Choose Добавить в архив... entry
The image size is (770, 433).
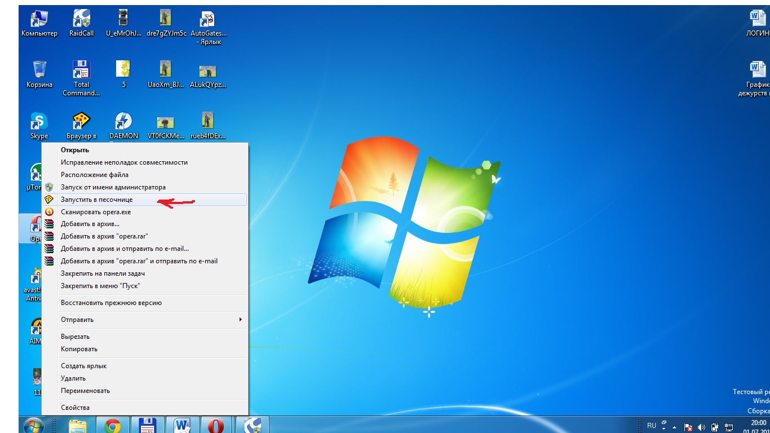coord(145,224)
